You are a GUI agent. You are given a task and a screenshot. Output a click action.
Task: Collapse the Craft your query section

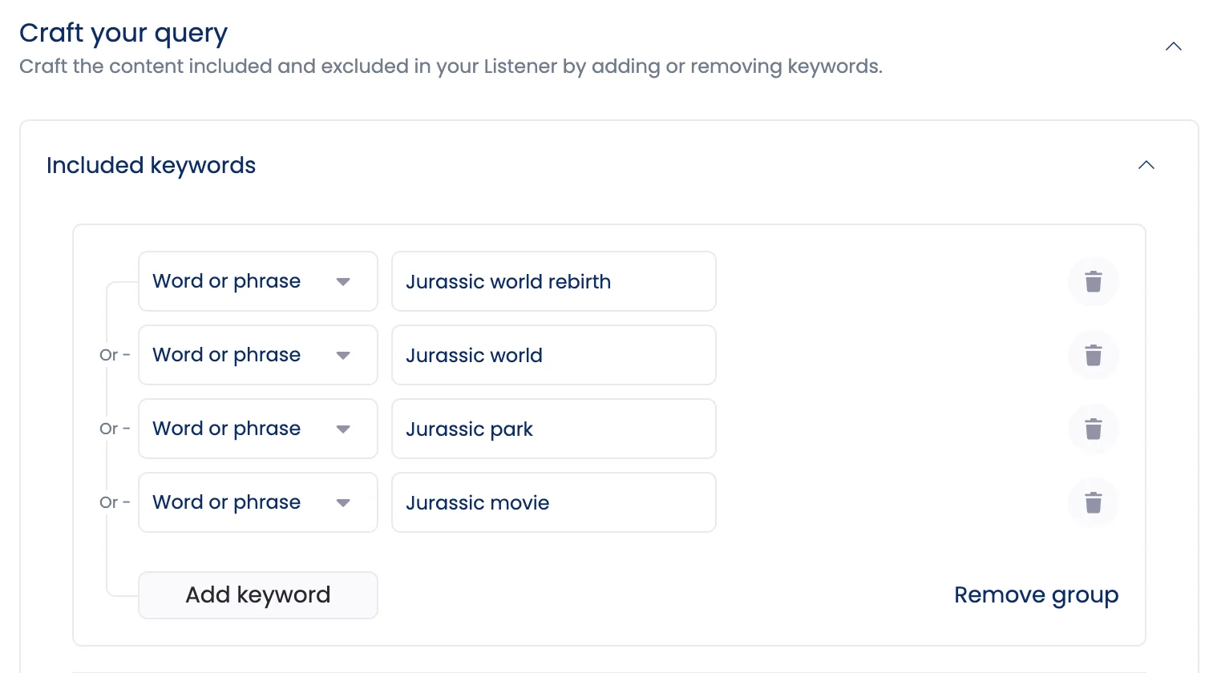tap(1174, 46)
